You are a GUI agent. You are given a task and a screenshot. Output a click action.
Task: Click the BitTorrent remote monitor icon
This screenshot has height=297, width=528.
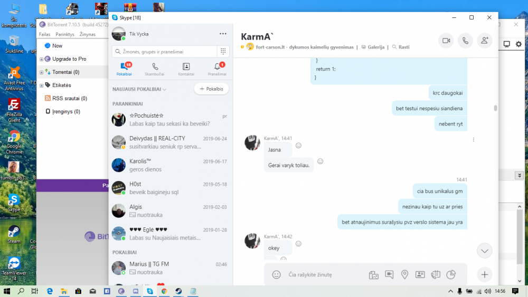coord(506,44)
